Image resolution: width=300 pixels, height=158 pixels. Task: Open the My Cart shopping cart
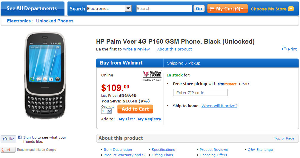(x=227, y=9)
